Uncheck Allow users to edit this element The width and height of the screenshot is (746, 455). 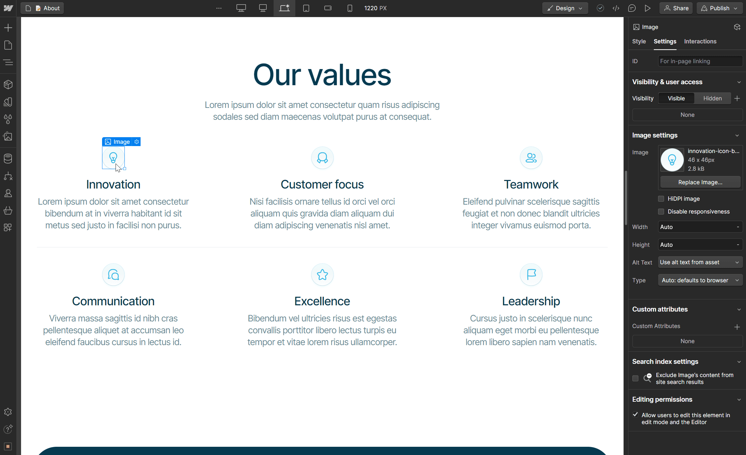coord(635,415)
